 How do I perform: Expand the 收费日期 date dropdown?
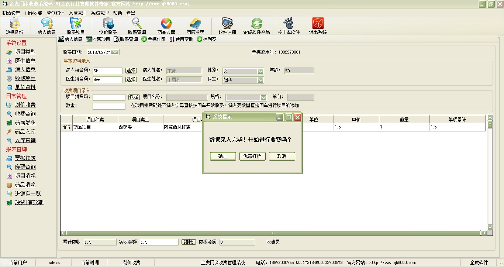[x=115, y=52]
